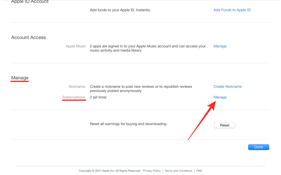The width and height of the screenshot is (281, 175).
Task: Click the "Add funds to your Apple ID" text
Action: tap(120, 10)
